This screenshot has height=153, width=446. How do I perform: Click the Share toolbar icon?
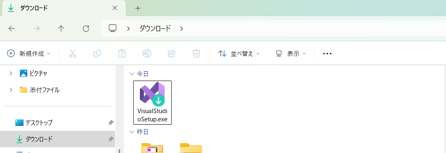pos(172,53)
